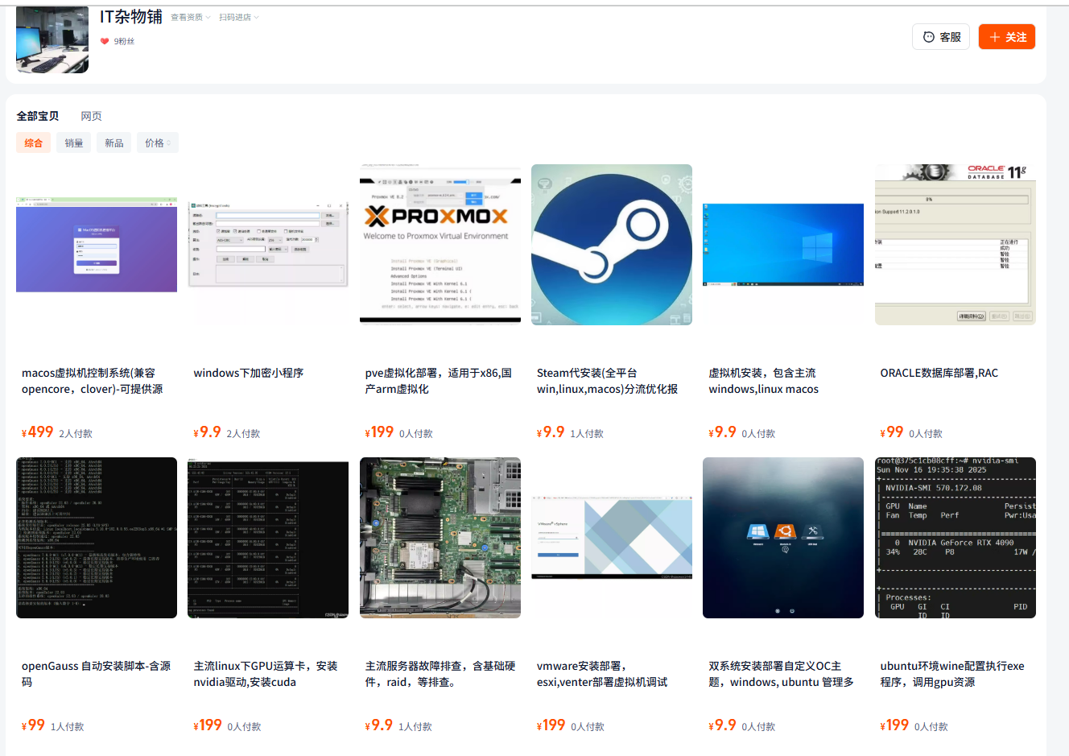Screen dimensions: 1069x756
Task: Click ¥99 price under openGauss item
Action: pos(34,725)
